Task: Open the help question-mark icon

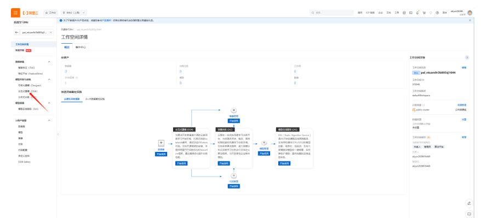Action: point(437,13)
